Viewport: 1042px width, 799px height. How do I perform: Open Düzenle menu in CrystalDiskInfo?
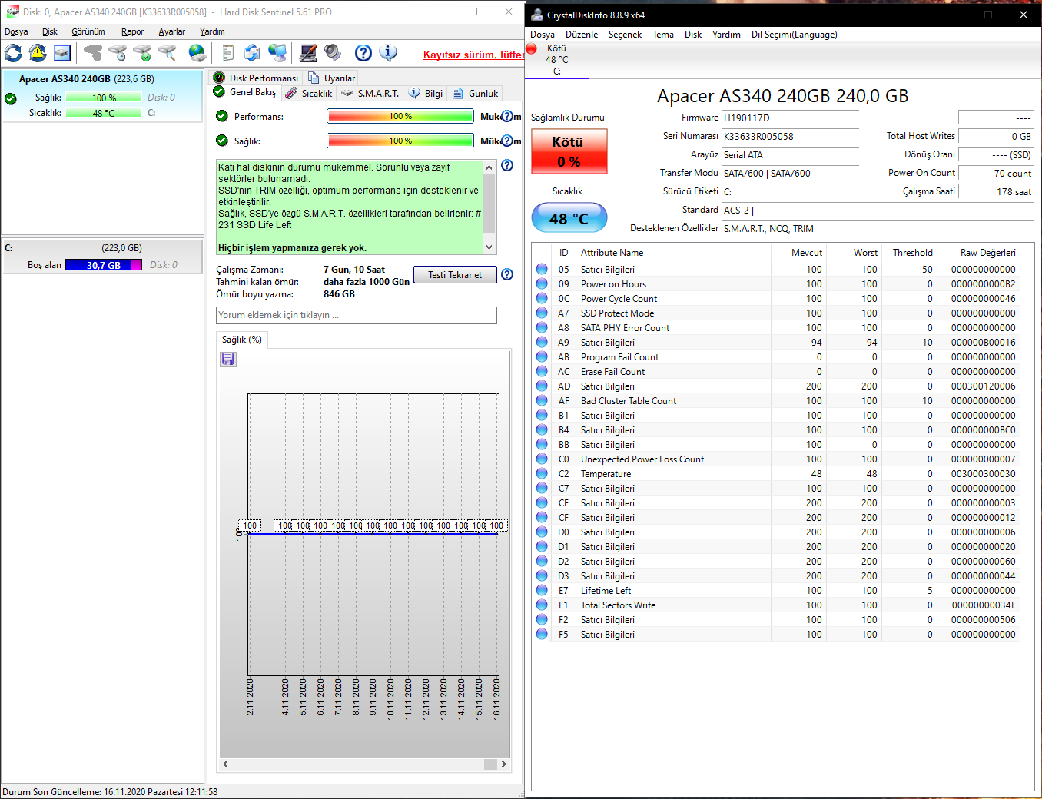(x=582, y=35)
